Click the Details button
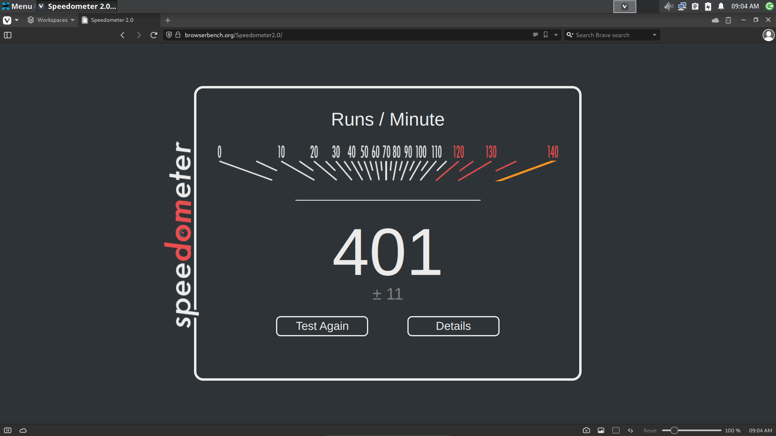Viewport: 776px width, 436px height. [x=453, y=326]
